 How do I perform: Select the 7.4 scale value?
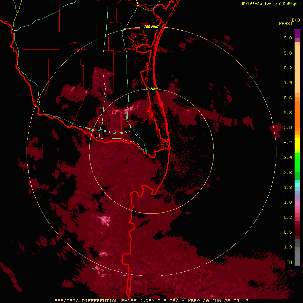point(288,83)
